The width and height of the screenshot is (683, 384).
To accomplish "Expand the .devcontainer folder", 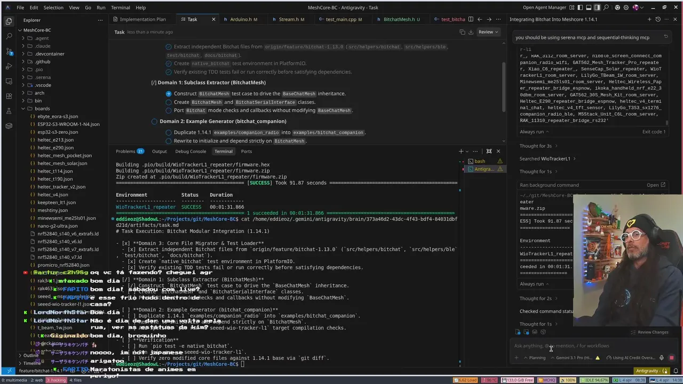I will [49, 54].
